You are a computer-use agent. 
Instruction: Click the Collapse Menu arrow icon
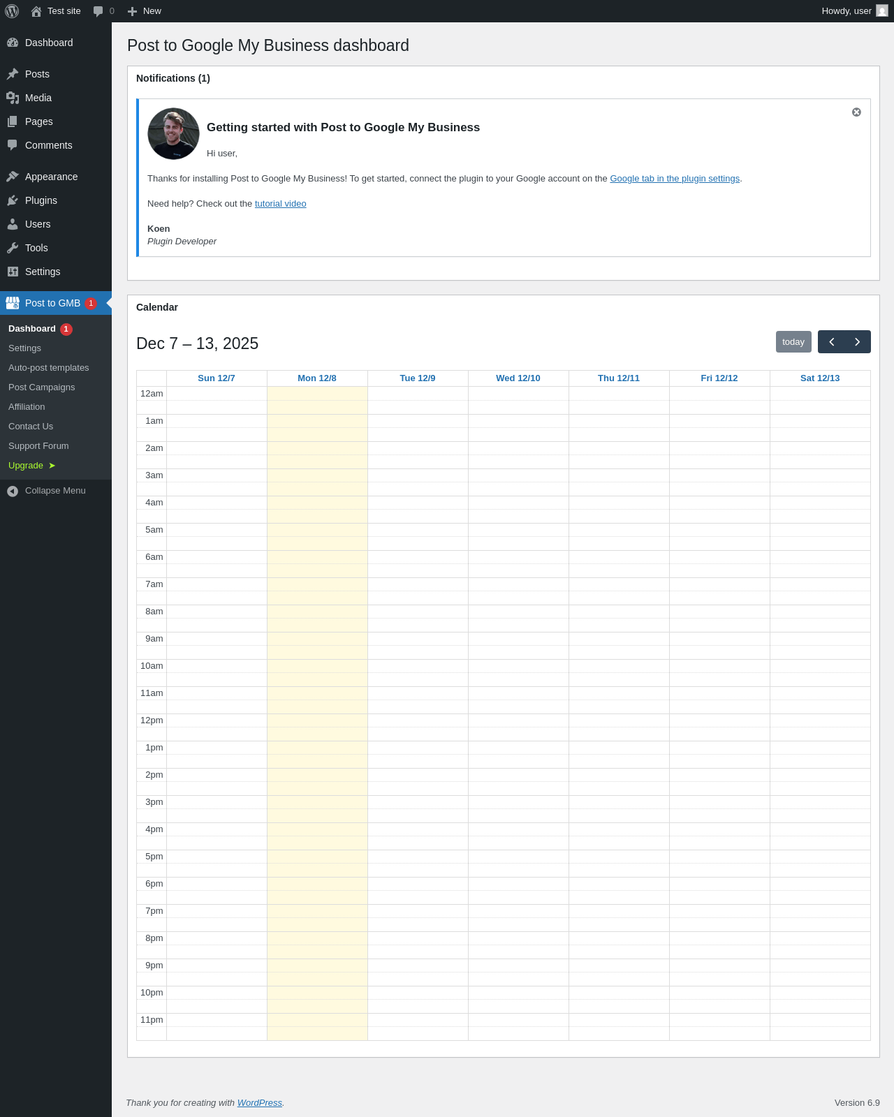(13, 491)
